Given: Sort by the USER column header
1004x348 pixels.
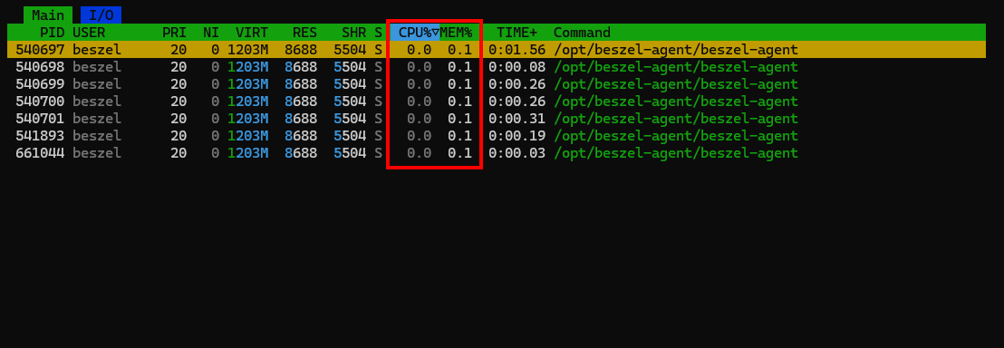Looking at the screenshot, I should tap(89, 32).
